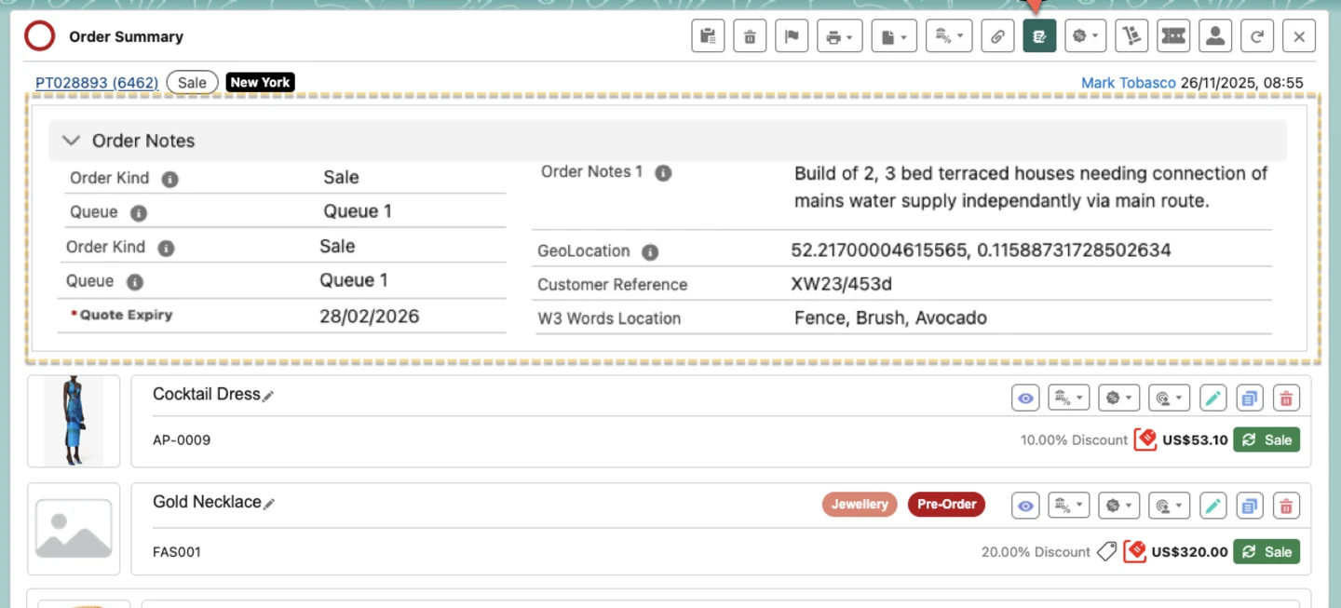1341x608 pixels.
Task: Click W3 Words value Fence, Brush, Avocado
Action: pyautogui.click(x=890, y=318)
